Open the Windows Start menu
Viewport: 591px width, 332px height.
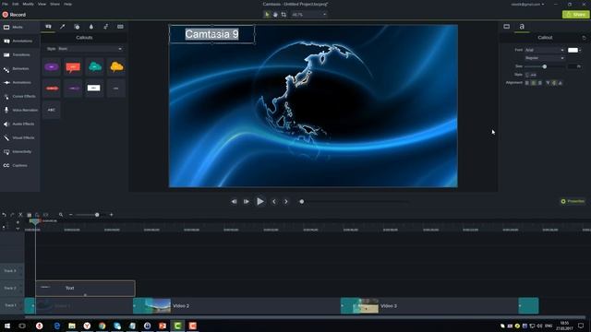point(7,326)
